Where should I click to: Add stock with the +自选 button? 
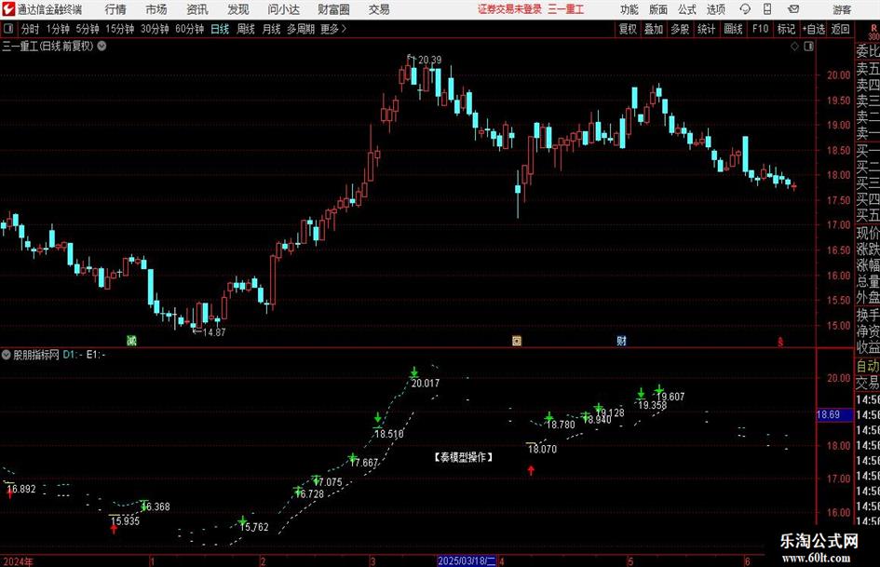[x=813, y=29]
